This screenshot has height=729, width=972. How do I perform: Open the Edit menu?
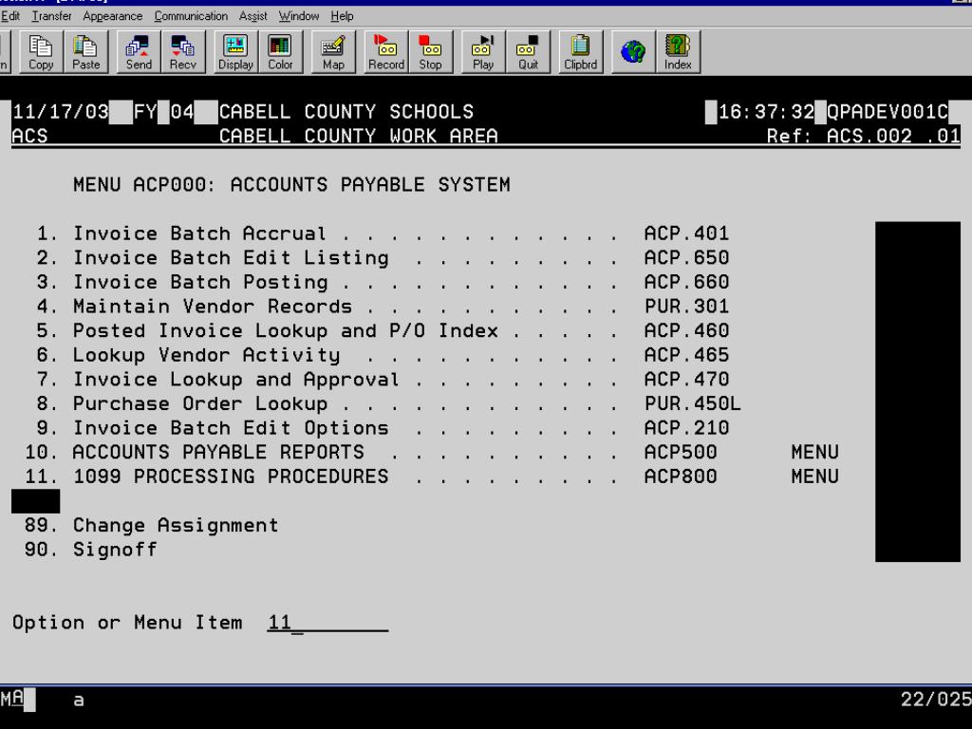pos(9,16)
